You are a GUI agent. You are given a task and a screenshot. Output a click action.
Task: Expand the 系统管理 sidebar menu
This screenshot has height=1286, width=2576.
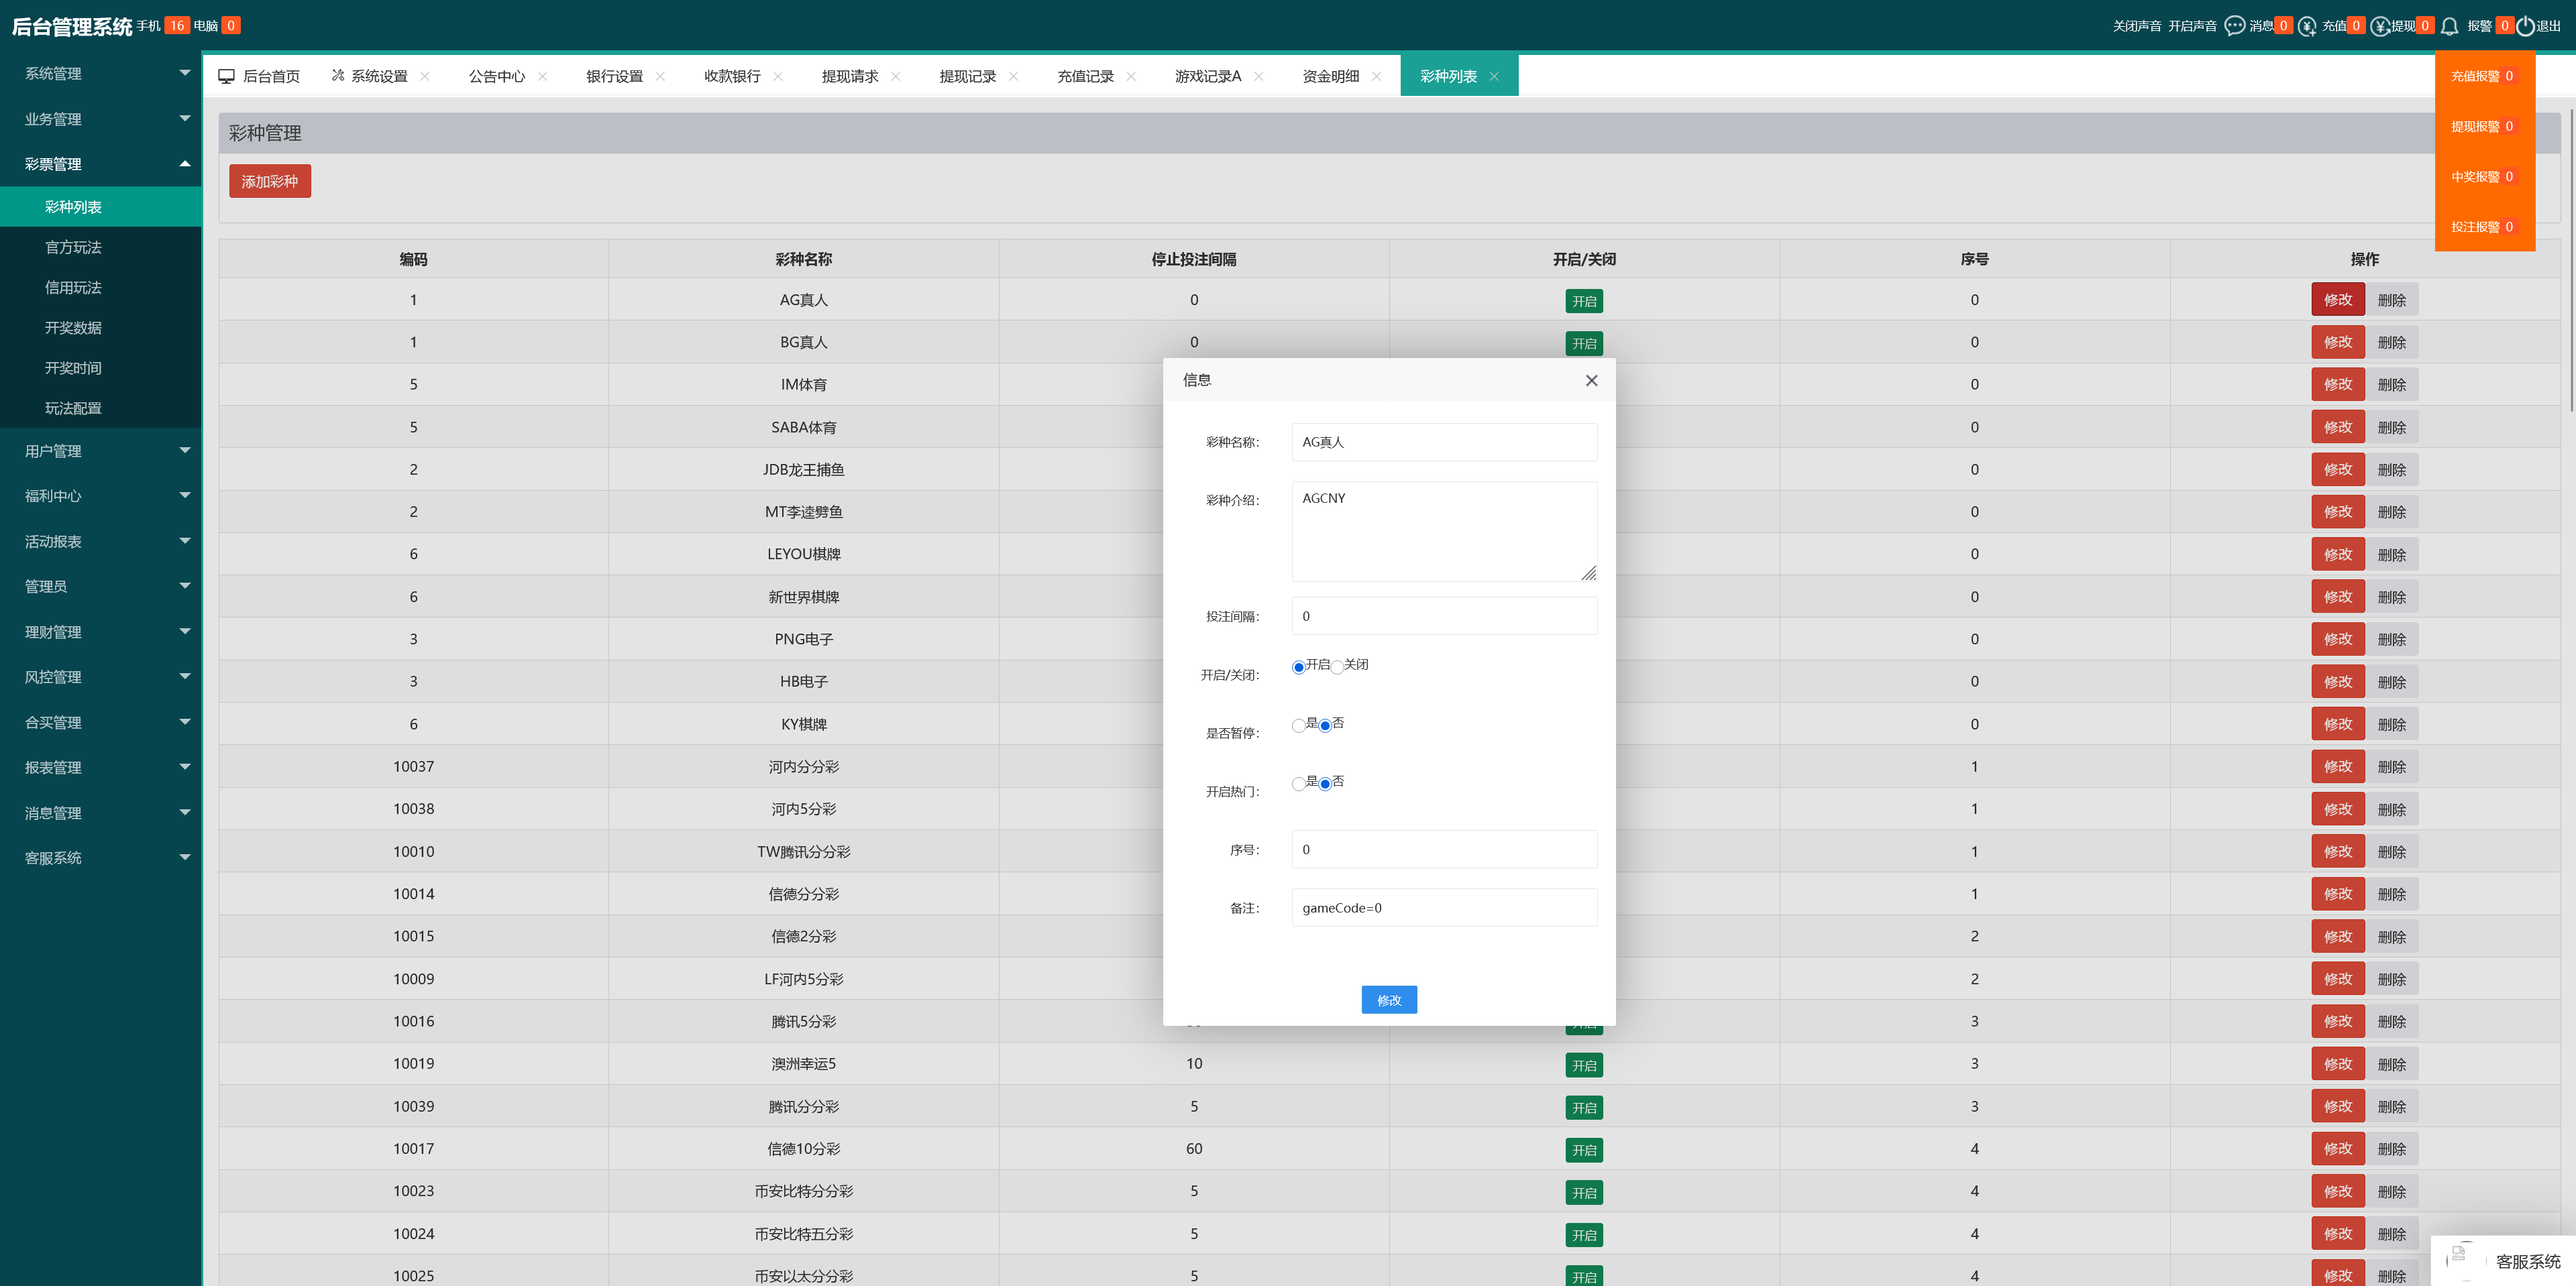100,73
